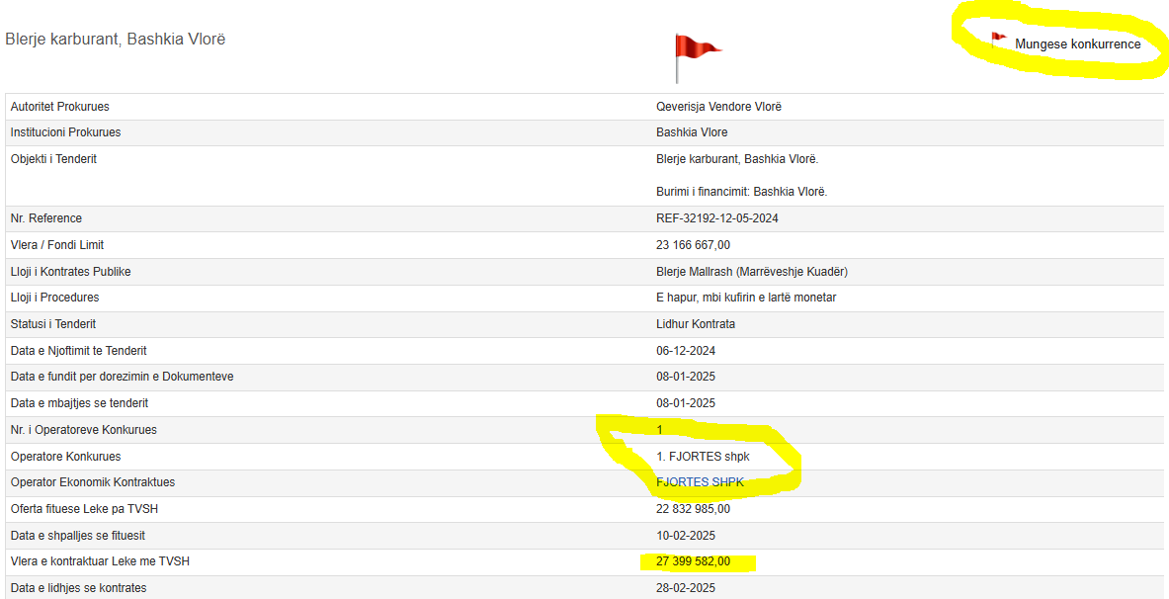This screenshot has width=1169, height=599.
Task: Click the Mungese konkurrence label
Action: (x=1077, y=44)
